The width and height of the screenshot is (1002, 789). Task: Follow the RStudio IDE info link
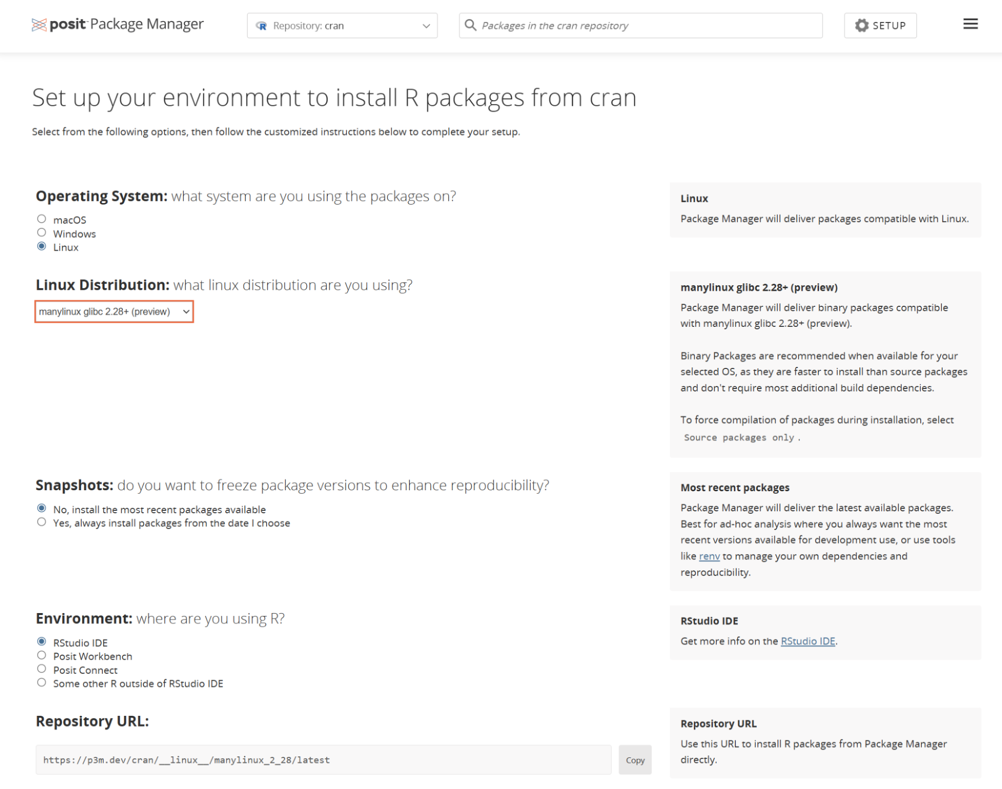tap(808, 641)
